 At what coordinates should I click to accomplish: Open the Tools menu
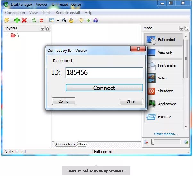click(46, 13)
